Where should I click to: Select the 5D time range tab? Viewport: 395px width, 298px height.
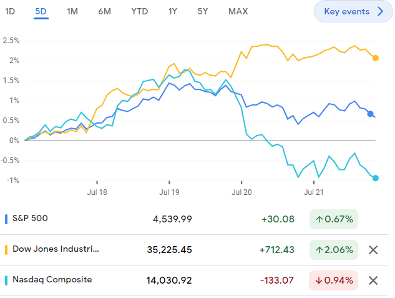[41, 11]
